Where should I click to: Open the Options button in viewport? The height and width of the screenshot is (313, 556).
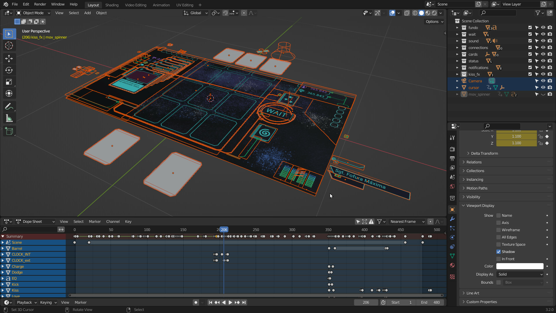pyautogui.click(x=434, y=22)
